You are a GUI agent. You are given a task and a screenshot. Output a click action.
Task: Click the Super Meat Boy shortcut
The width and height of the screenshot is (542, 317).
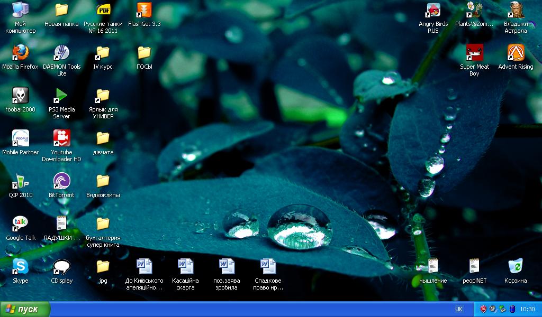click(x=474, y=53)
